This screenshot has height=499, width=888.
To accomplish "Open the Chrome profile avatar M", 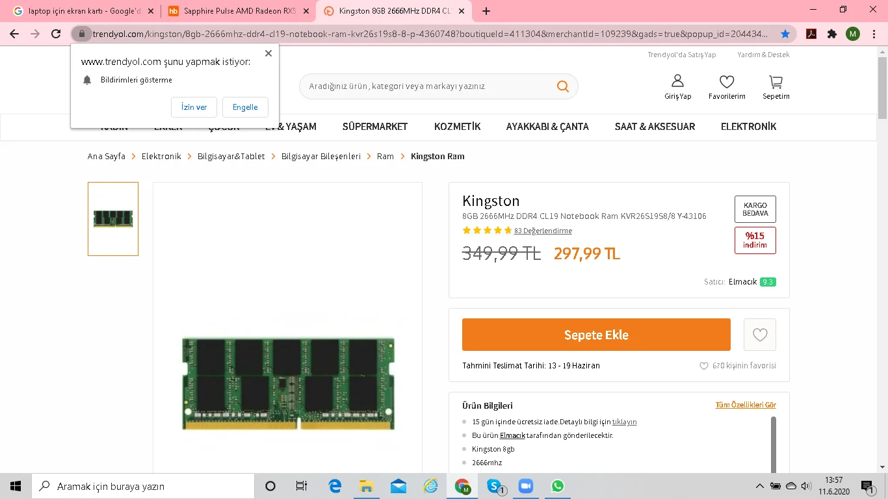I will click(853, 34).
